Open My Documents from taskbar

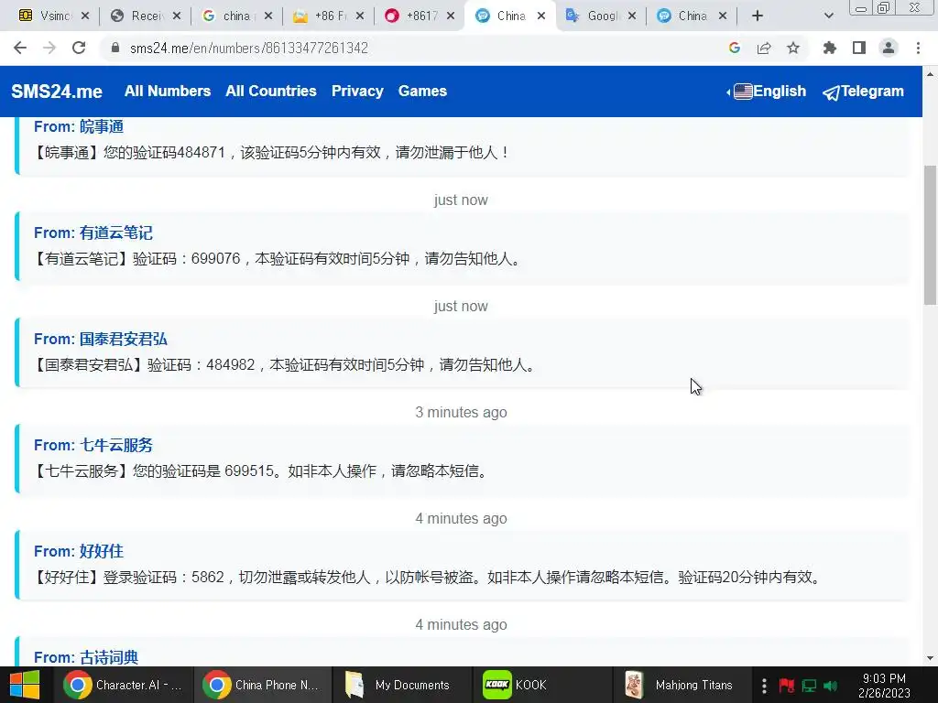402,685
